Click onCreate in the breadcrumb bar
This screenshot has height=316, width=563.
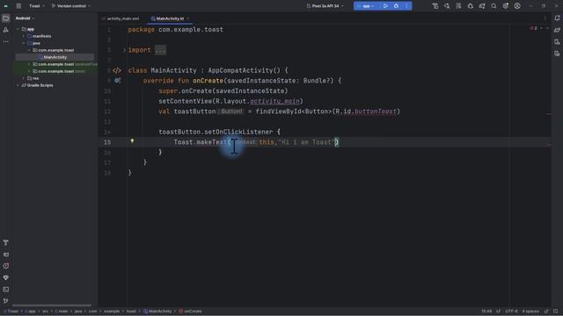(190, 311)
